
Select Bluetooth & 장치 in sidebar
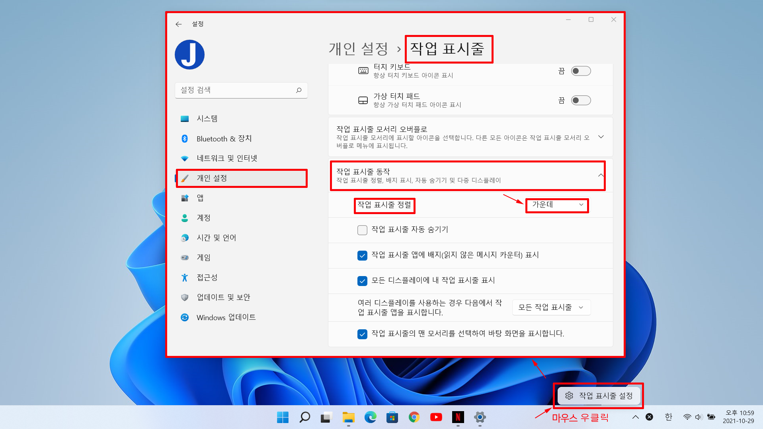tap(241, 139)
